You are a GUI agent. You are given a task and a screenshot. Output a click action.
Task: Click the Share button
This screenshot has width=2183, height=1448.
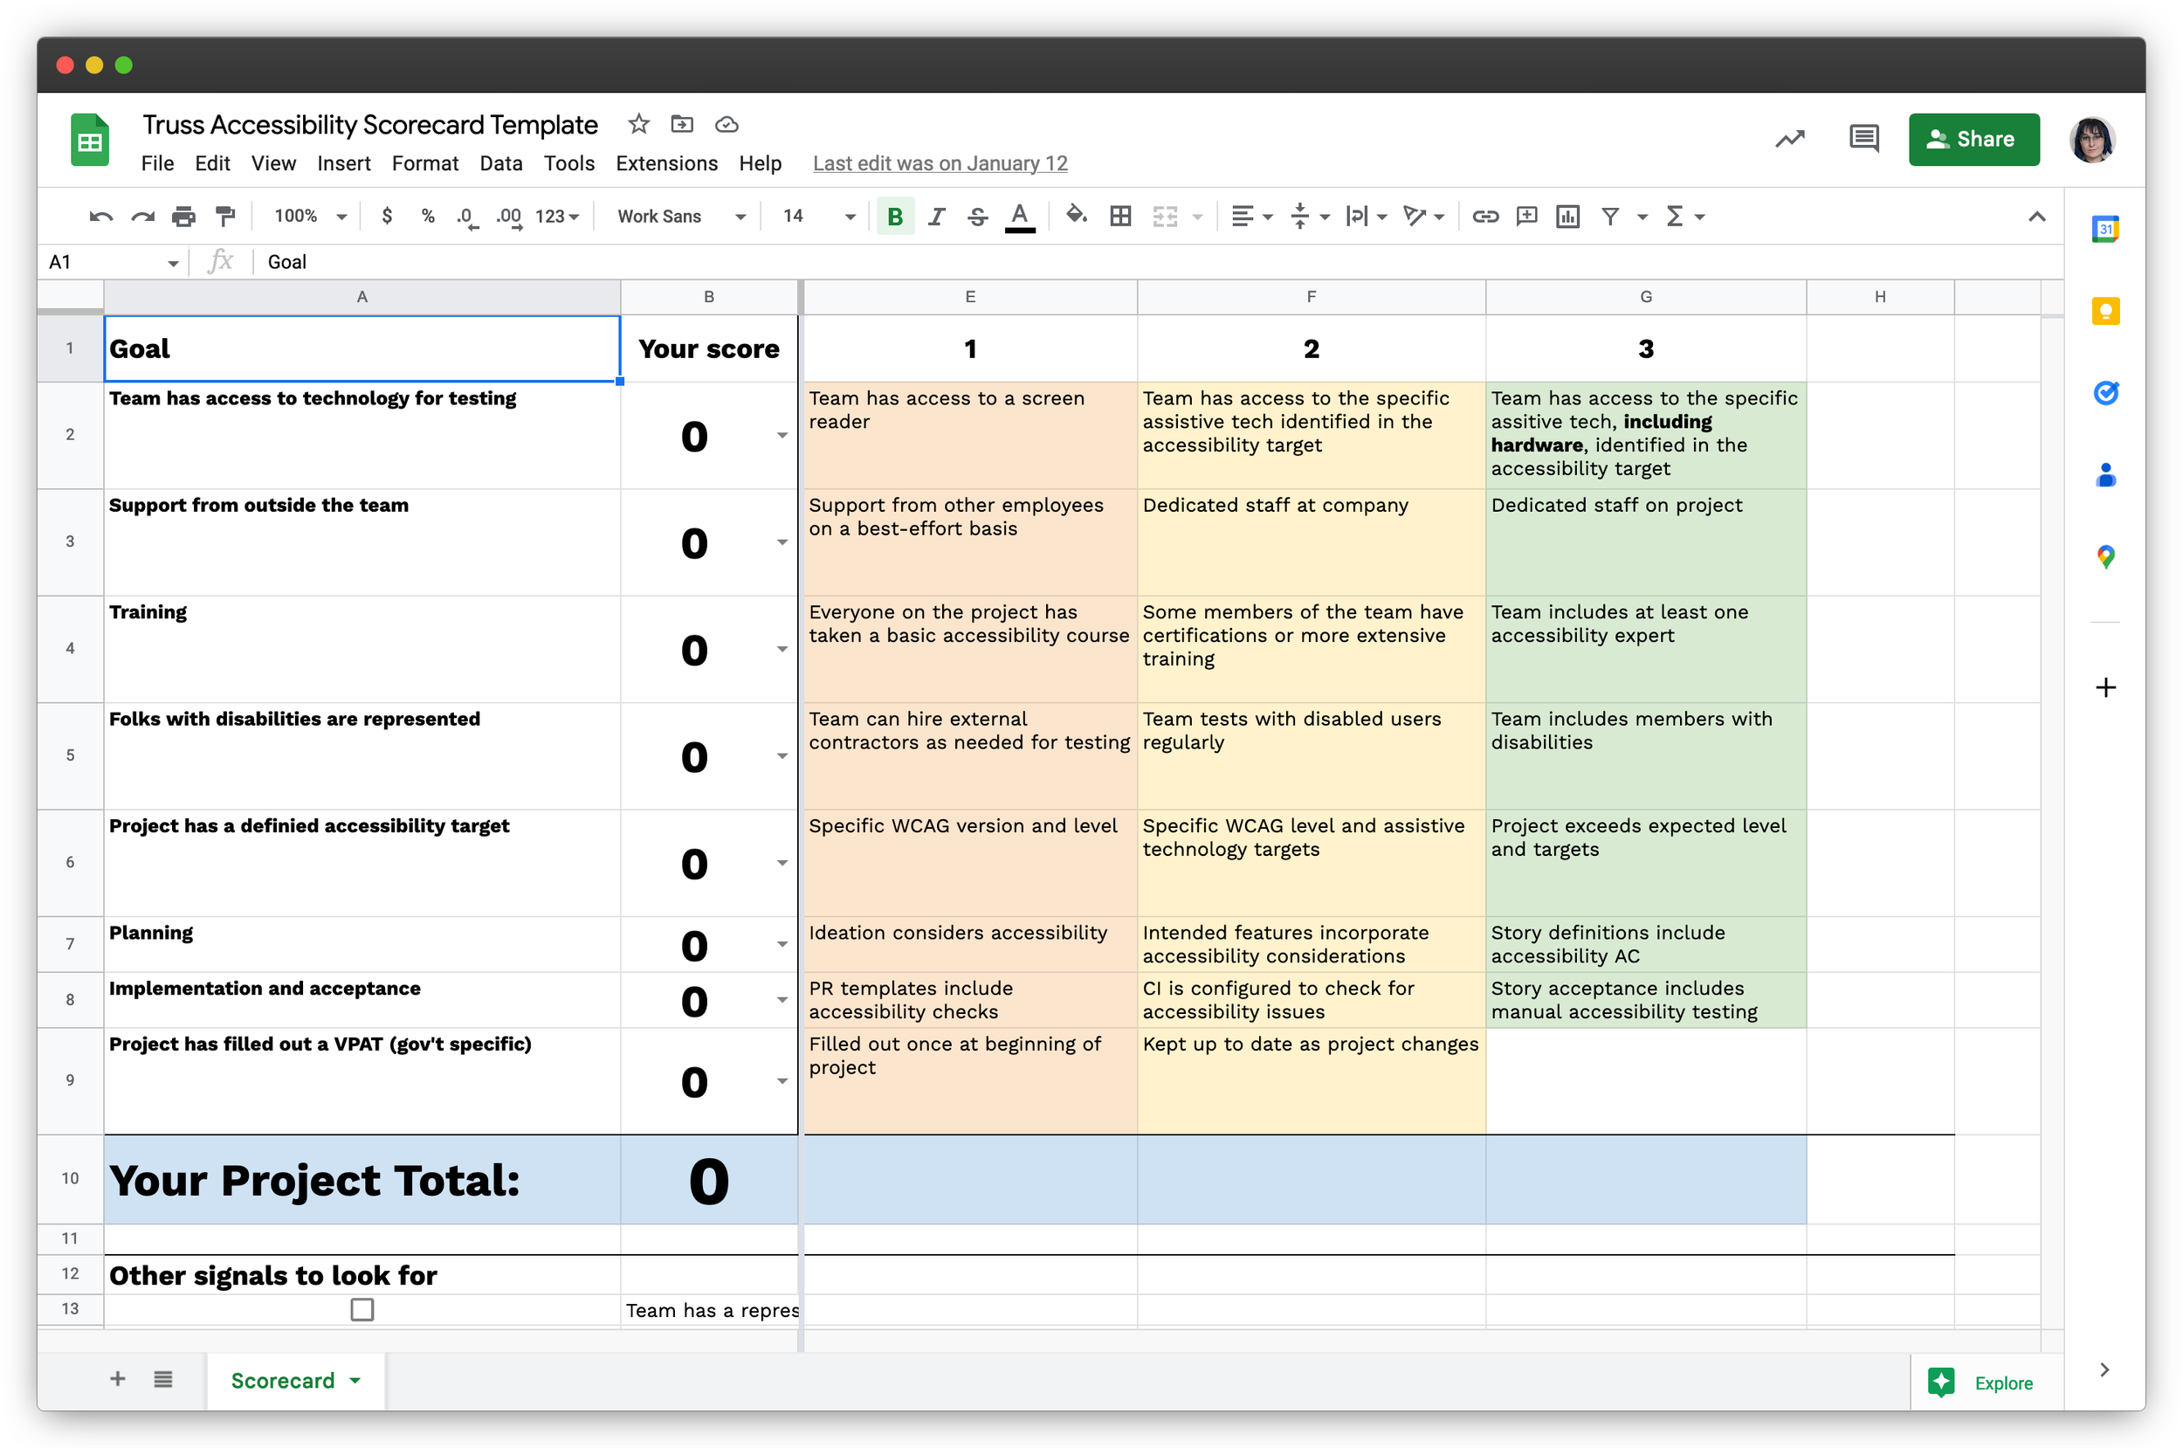pos(1973,139)
